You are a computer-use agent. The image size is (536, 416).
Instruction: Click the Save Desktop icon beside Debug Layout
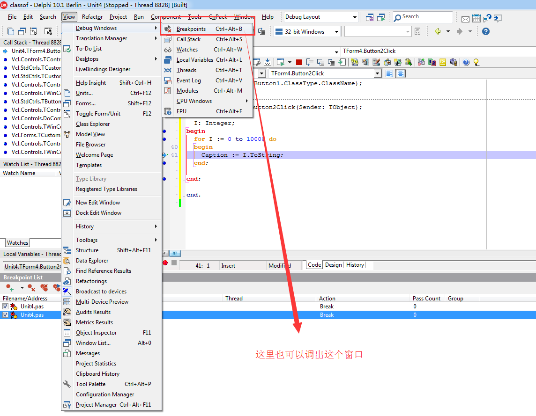(x=370, y=17)
